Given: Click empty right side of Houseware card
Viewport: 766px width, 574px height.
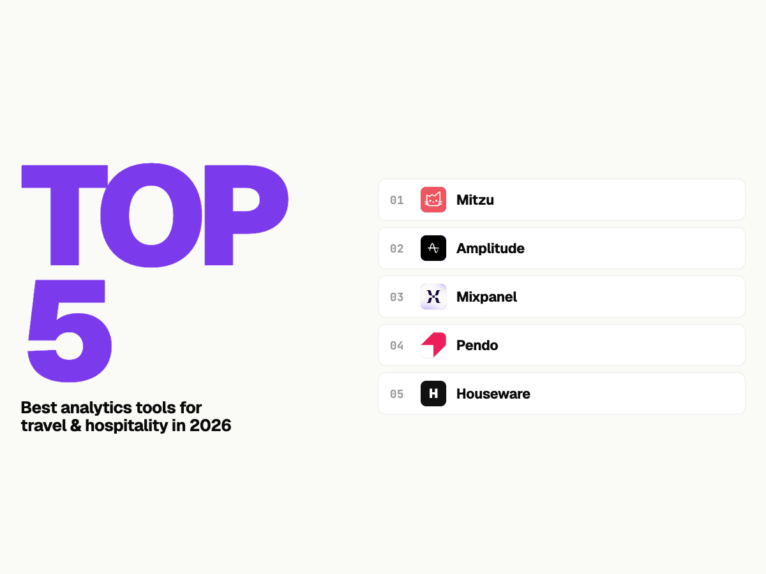Looking at the screenshot, I should (638, 394).
